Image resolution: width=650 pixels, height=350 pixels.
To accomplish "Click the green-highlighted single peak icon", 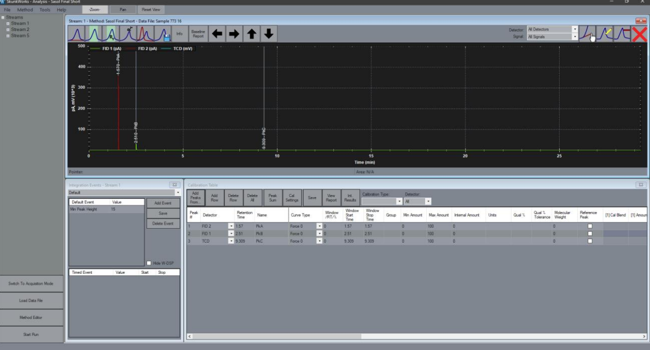I will tap(94, 34).
